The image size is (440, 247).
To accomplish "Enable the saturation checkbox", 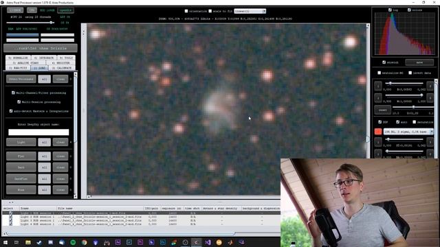I will pos(415,122).
